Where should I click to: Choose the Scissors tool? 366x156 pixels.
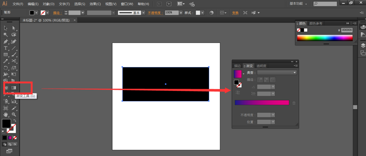(14, 61)
